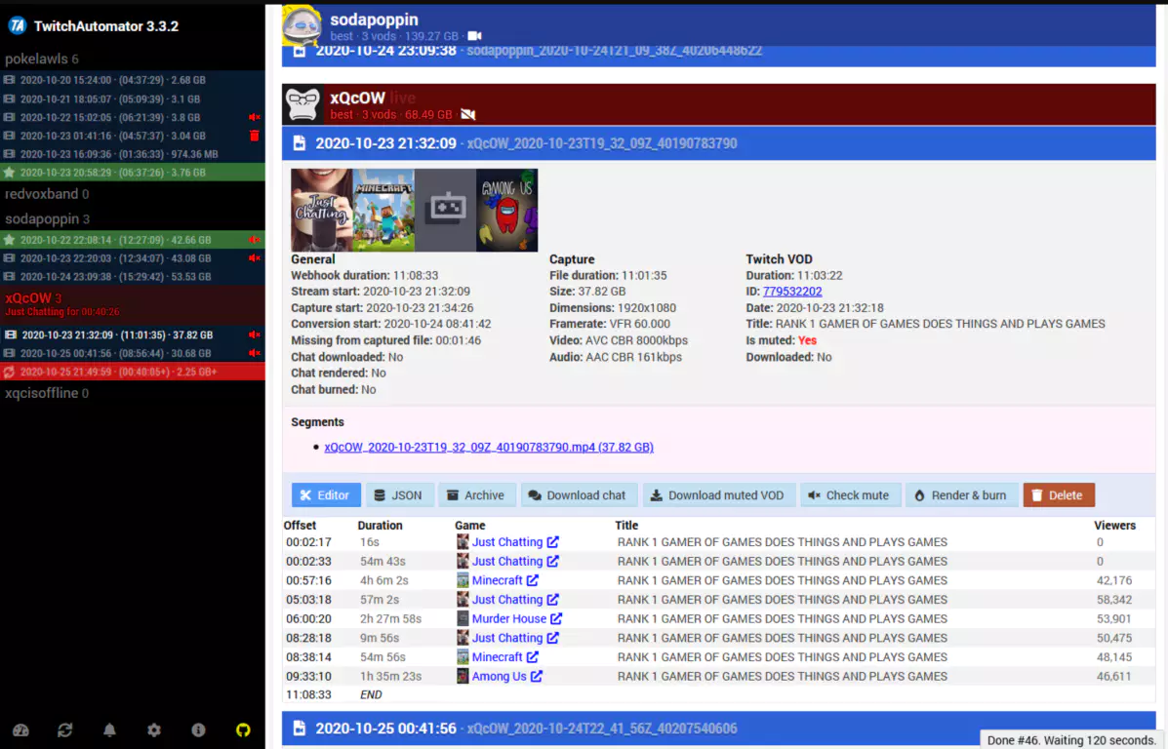The width and height of the screenshot is (1168, 749).
Task: Open Twitch VOD ID 779532202 link
Action: coord(792,292)
